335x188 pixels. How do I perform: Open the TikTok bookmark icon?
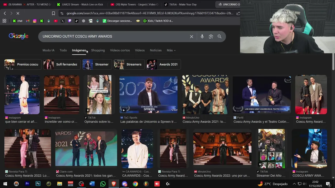click(x=76, y=21)
